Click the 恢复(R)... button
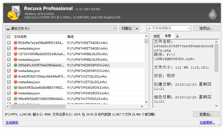 tap(206, 114)
